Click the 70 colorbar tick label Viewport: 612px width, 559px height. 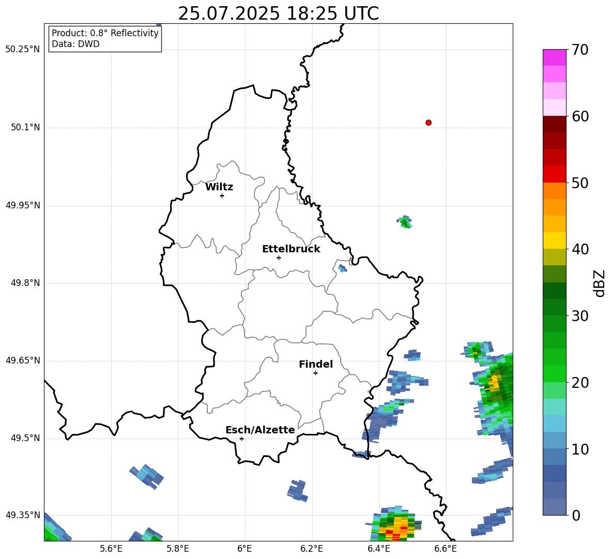(x=580, y=50)
